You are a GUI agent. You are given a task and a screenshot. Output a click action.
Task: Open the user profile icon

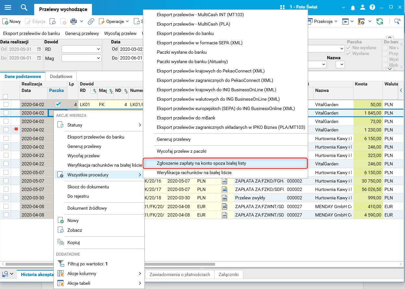pos(363,7)
